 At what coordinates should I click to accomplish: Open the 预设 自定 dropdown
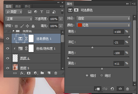coord(103,18)
